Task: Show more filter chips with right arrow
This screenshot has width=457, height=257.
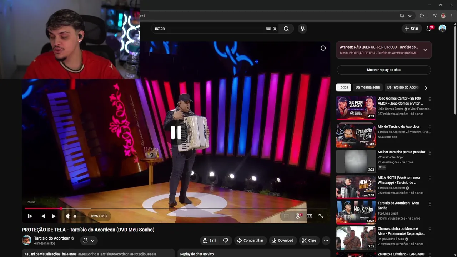Action: click(426, 87)
